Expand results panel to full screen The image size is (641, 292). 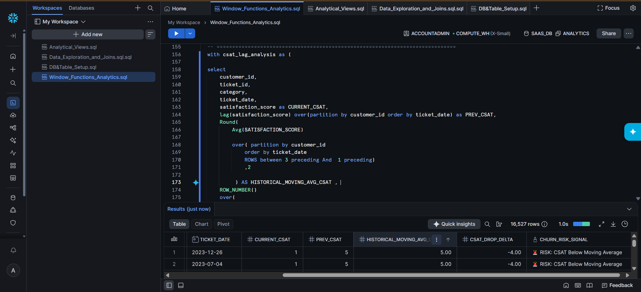pos(602,224)
